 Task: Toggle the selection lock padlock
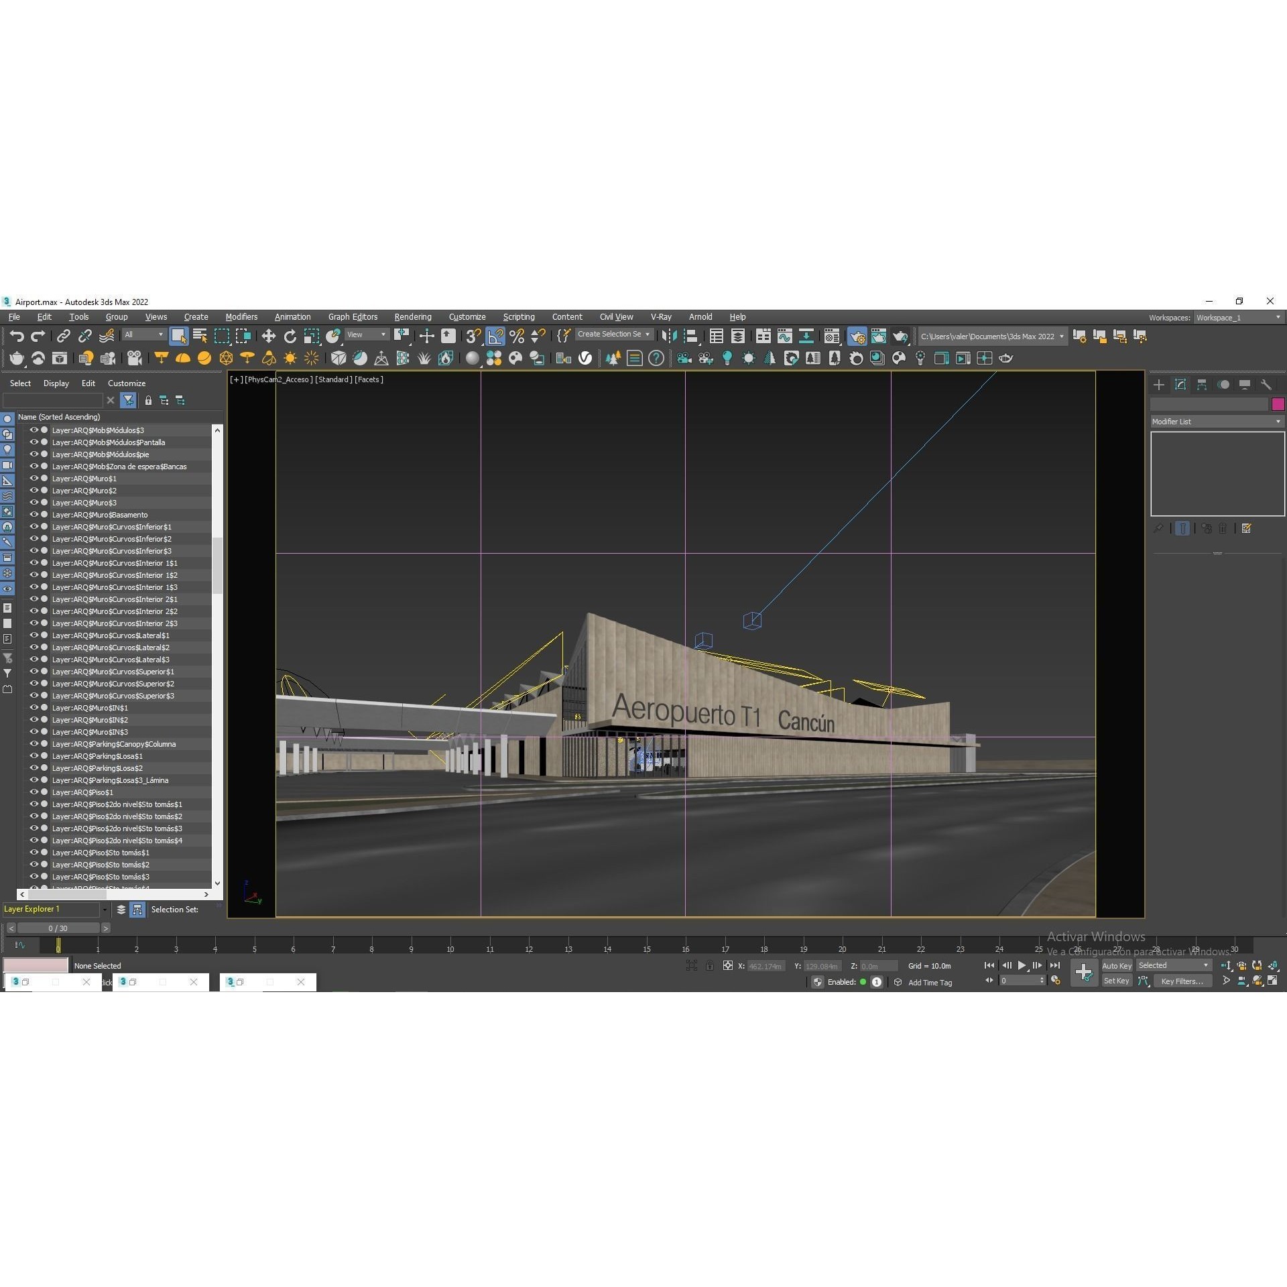710,966
